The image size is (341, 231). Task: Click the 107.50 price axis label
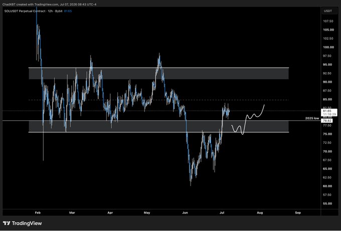coord(328,21)
